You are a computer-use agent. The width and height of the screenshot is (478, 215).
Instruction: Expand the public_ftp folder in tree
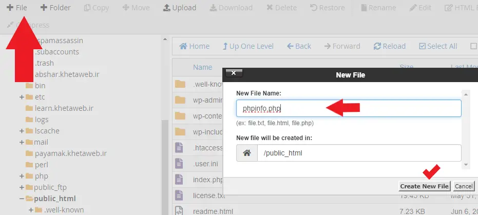[x=22, y=187]
